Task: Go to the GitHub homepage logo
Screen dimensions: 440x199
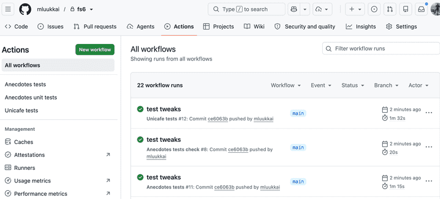Action: (25, 9)
